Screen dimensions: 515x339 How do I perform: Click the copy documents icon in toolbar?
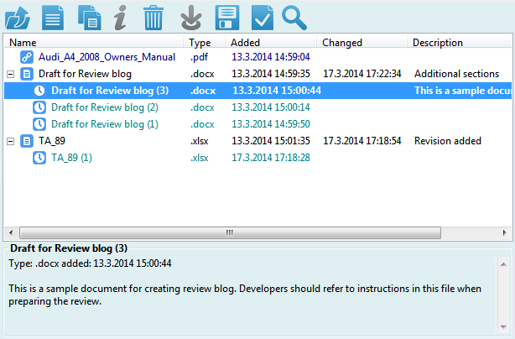(89, 16)
